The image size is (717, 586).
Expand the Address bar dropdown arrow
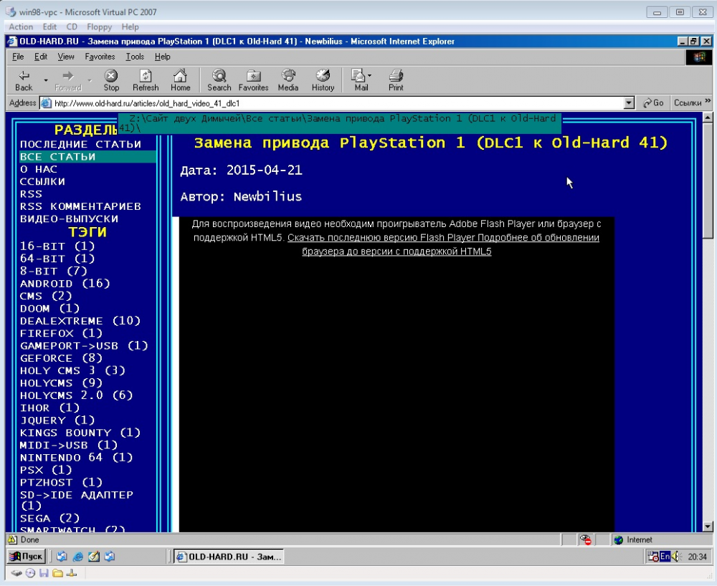pyautogui.click(x=630, y=103)
